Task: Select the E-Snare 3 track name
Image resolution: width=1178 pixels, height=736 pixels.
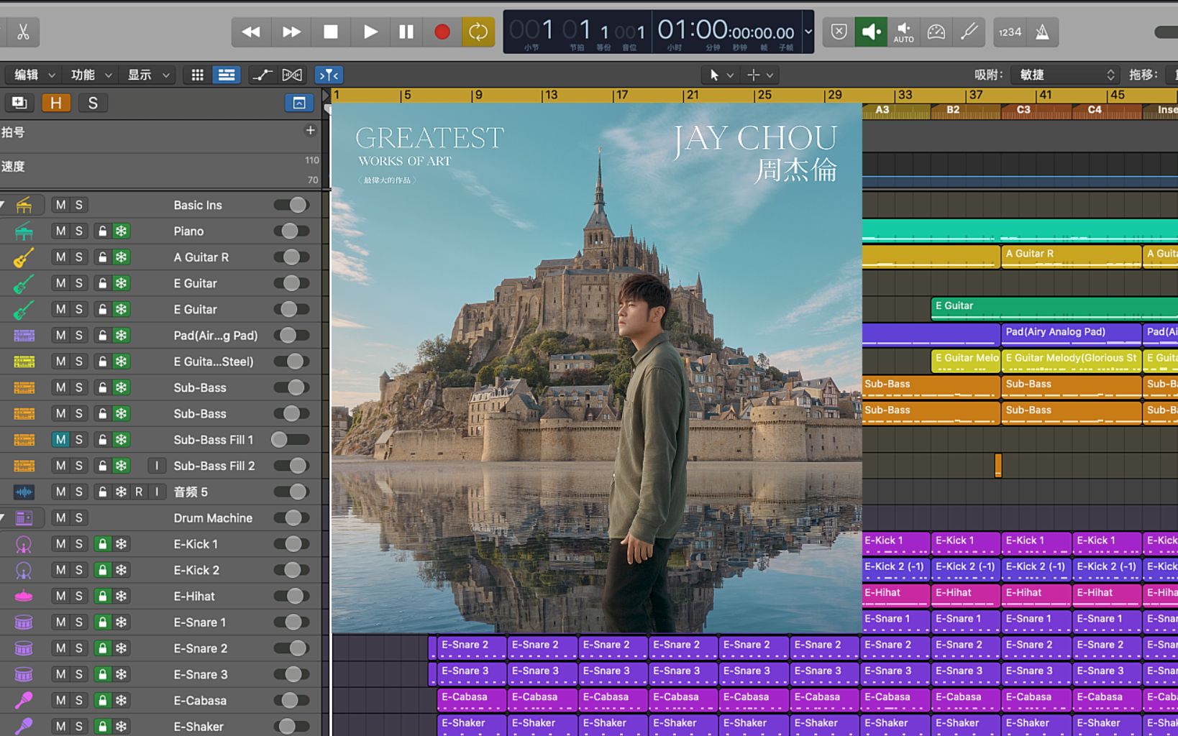Action: 201,675
